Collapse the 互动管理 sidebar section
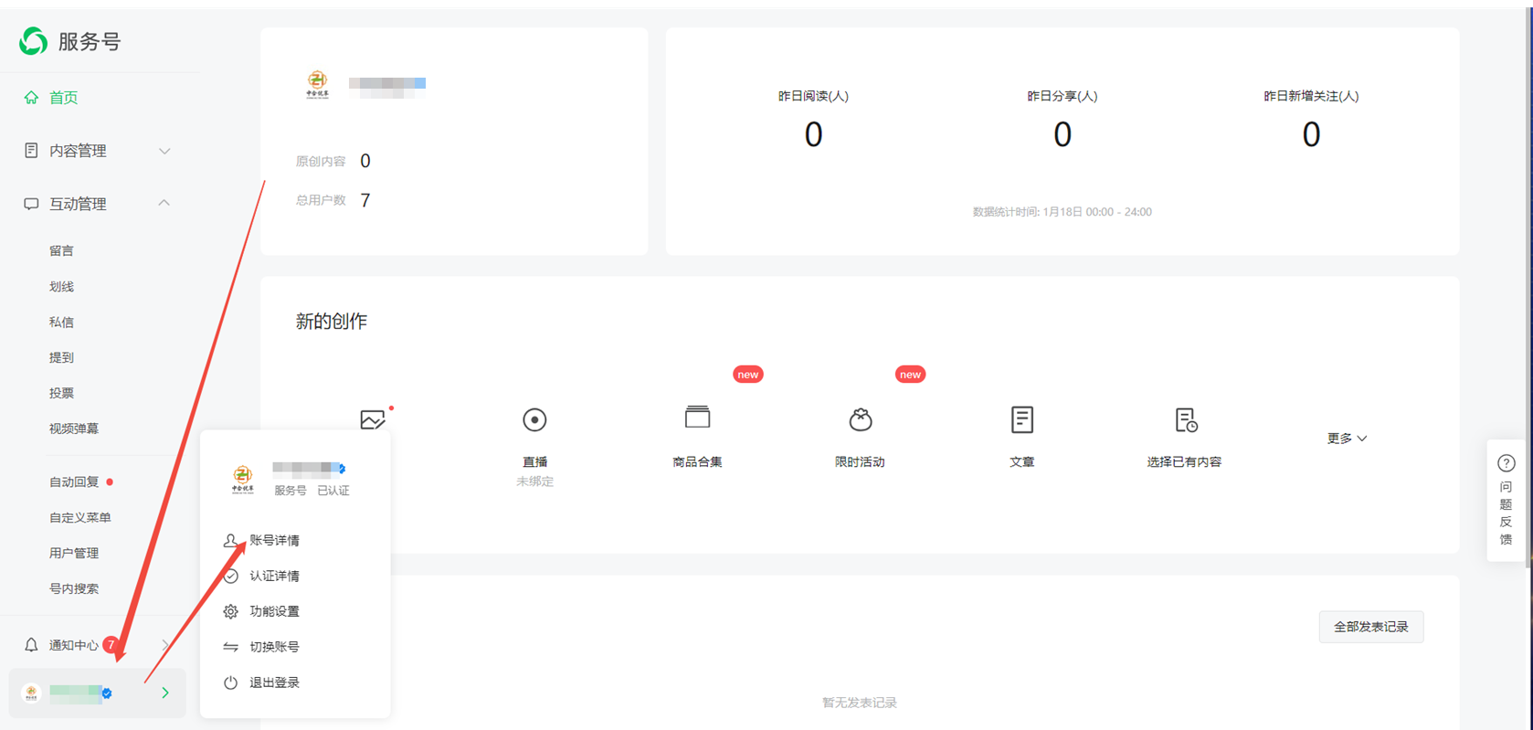 click(164, 203)
